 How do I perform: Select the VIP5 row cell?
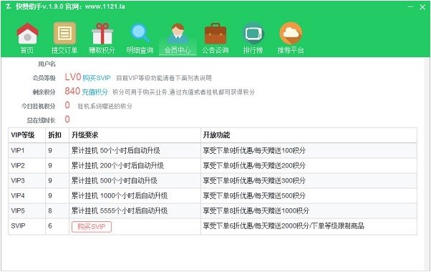pos(27,211)
